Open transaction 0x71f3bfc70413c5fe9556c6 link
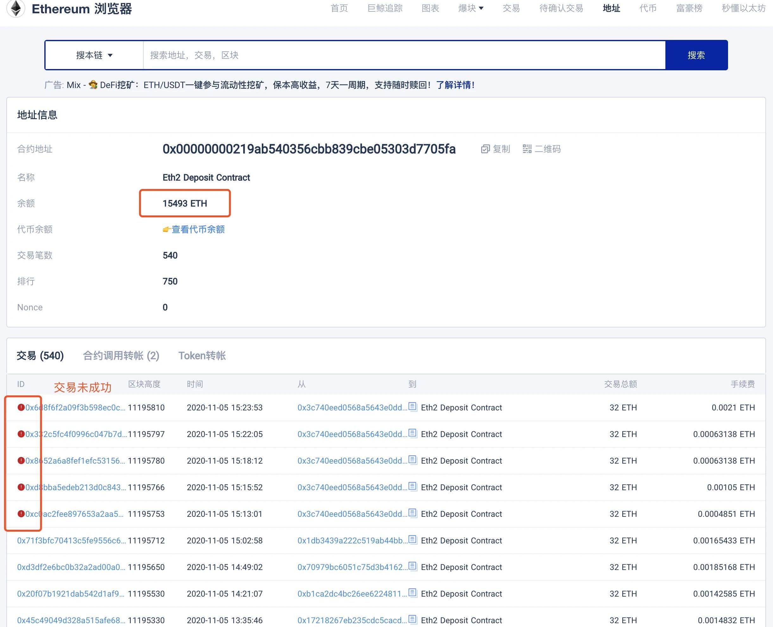Viewport: 773px width, 627px height. coord(71,541)
